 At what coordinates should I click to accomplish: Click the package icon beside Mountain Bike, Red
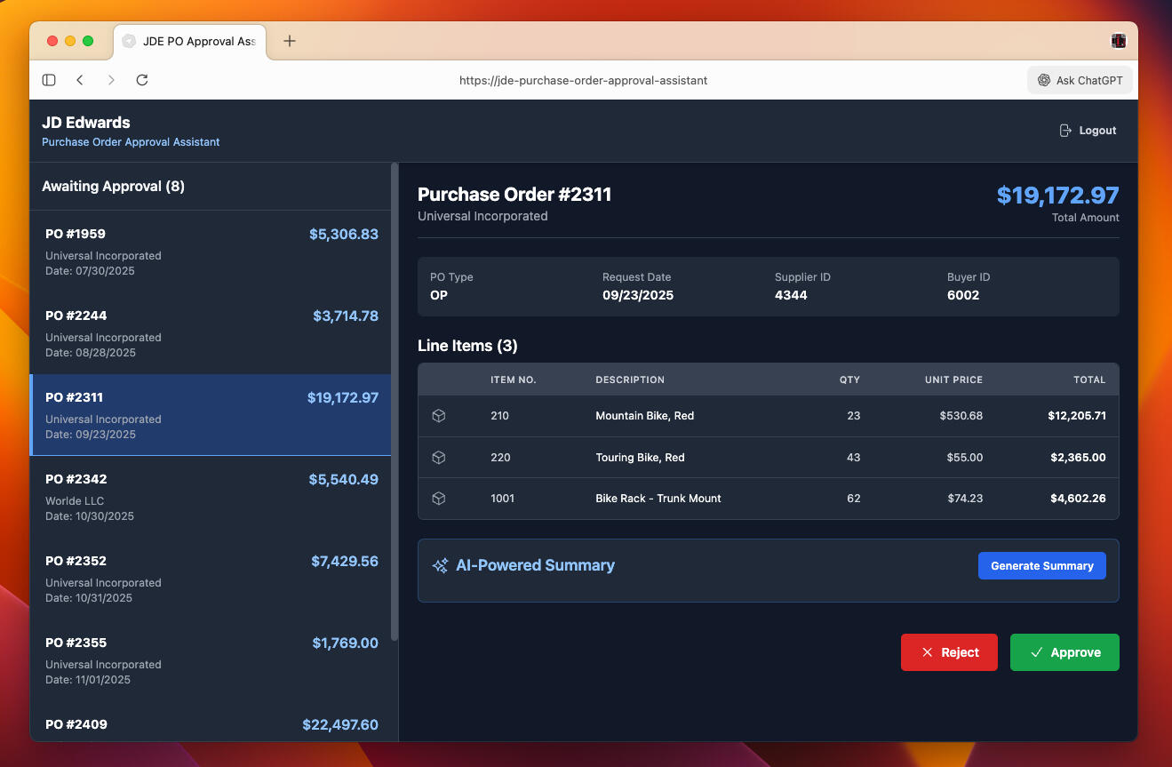pos(439,415)
